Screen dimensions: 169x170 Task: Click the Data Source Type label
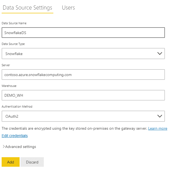(x=13, y=44)
